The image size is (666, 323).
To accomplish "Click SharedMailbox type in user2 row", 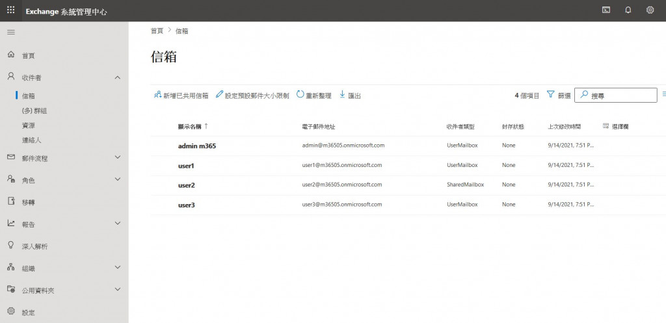I will click(x=465, y=185).
